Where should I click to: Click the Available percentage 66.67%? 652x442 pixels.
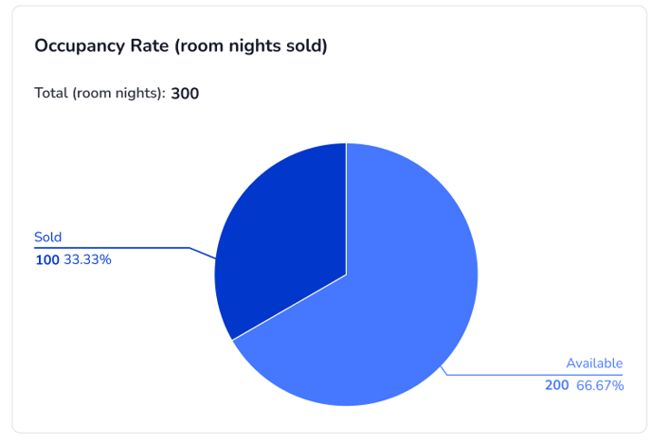point(600,385)
